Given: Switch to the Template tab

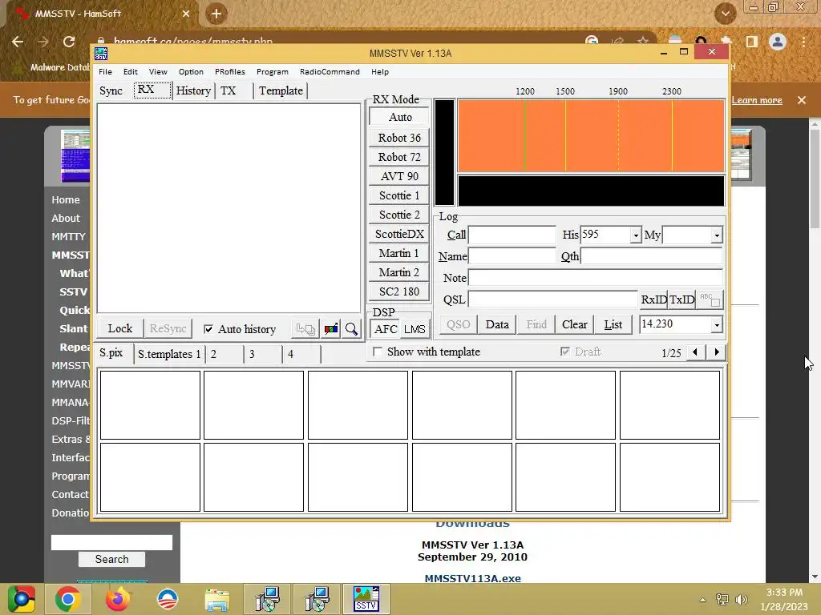Looking at the screenshot, I should point(281,90).
